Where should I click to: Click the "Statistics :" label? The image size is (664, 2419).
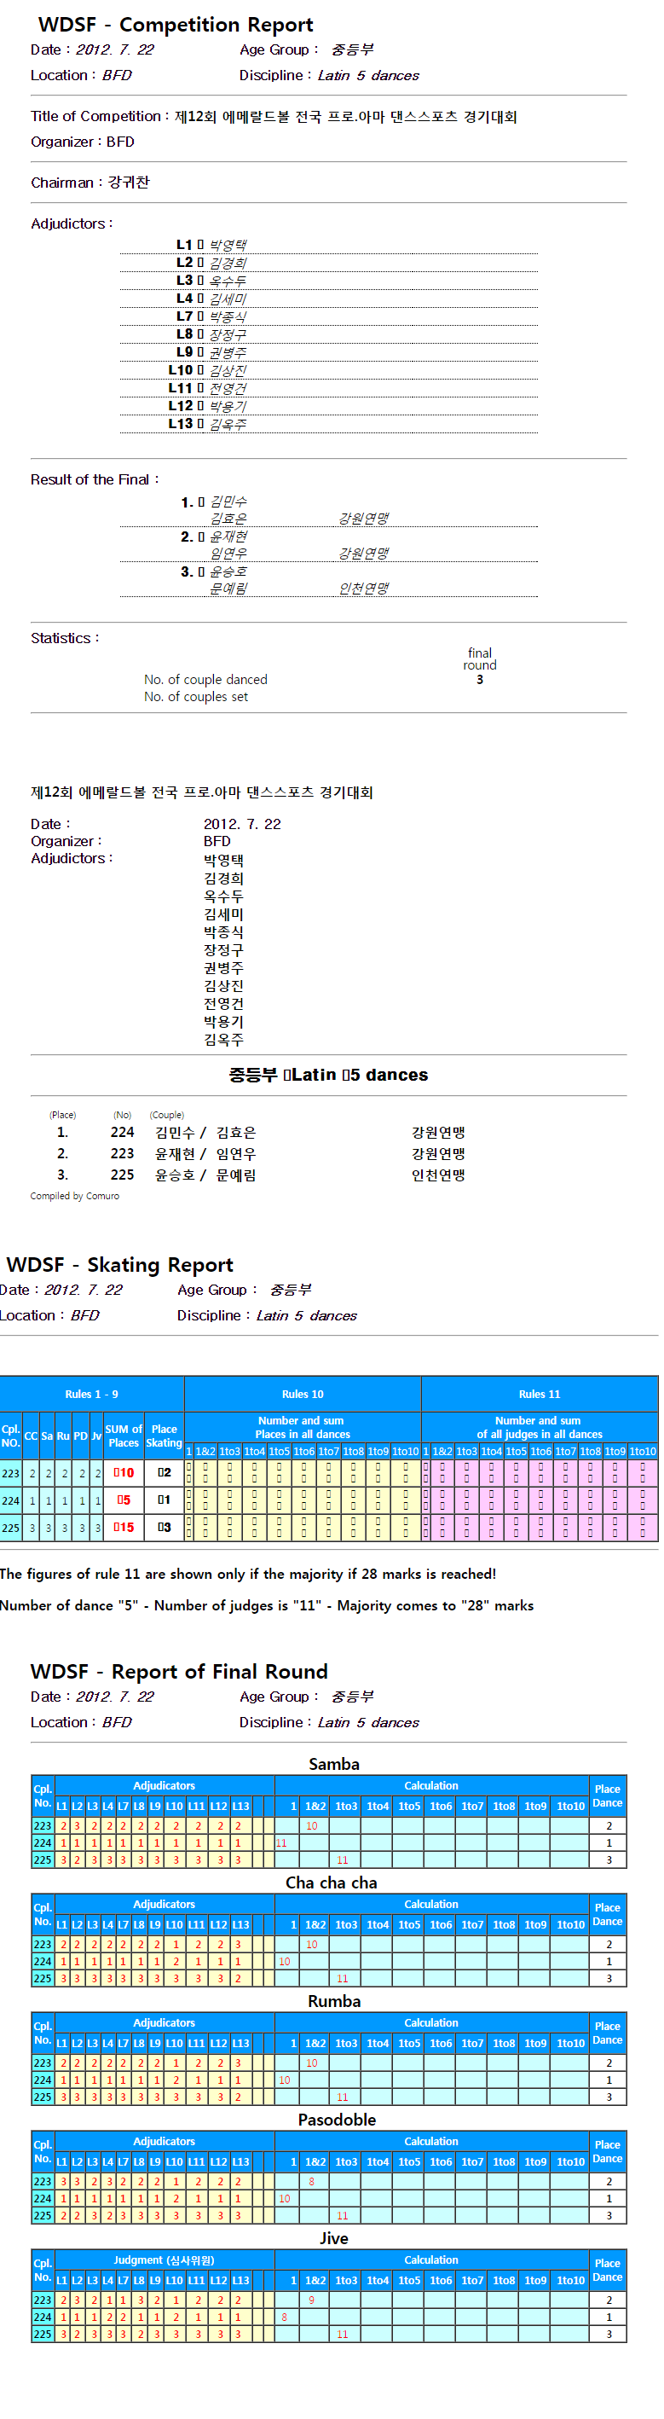tap(65, 638)
